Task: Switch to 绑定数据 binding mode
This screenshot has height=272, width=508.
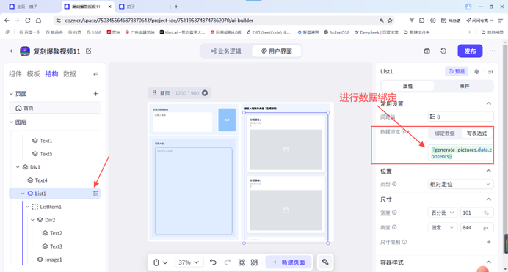Action: (445, 133)
